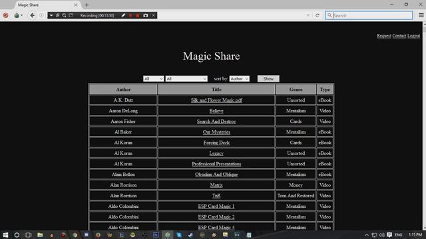Open the Contact link
Screen dimensions: 426x239
(x=399, y=36)
